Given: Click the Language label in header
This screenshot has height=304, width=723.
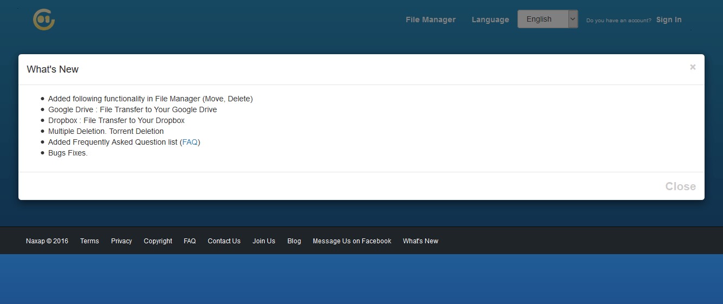Looking at the screenshot, I should pyautogui.click(x=490, y=20).
